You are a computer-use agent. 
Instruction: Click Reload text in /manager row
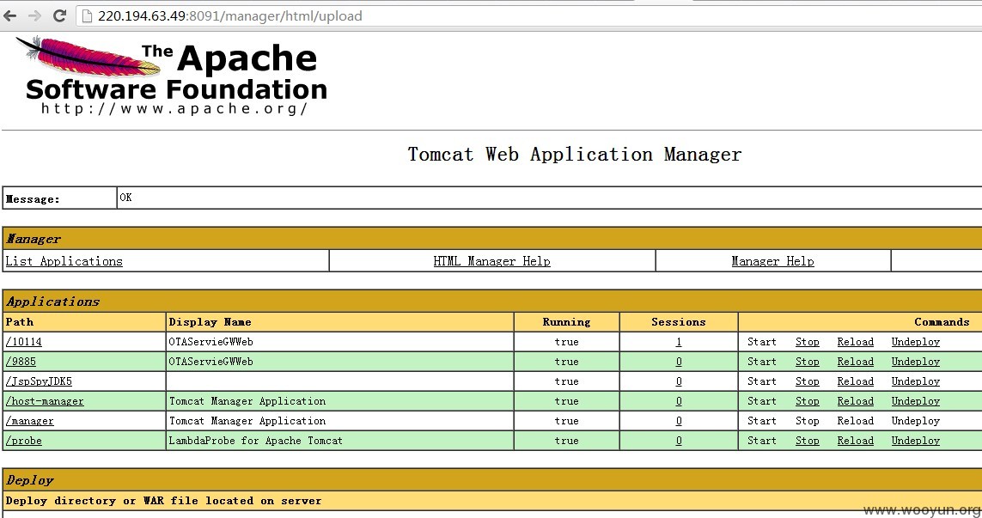point(856,421)
